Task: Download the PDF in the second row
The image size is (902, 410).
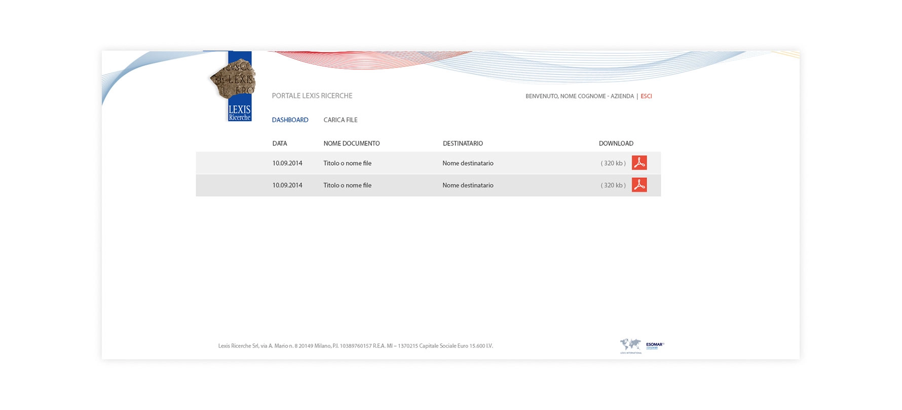Action: pos(639,185)
